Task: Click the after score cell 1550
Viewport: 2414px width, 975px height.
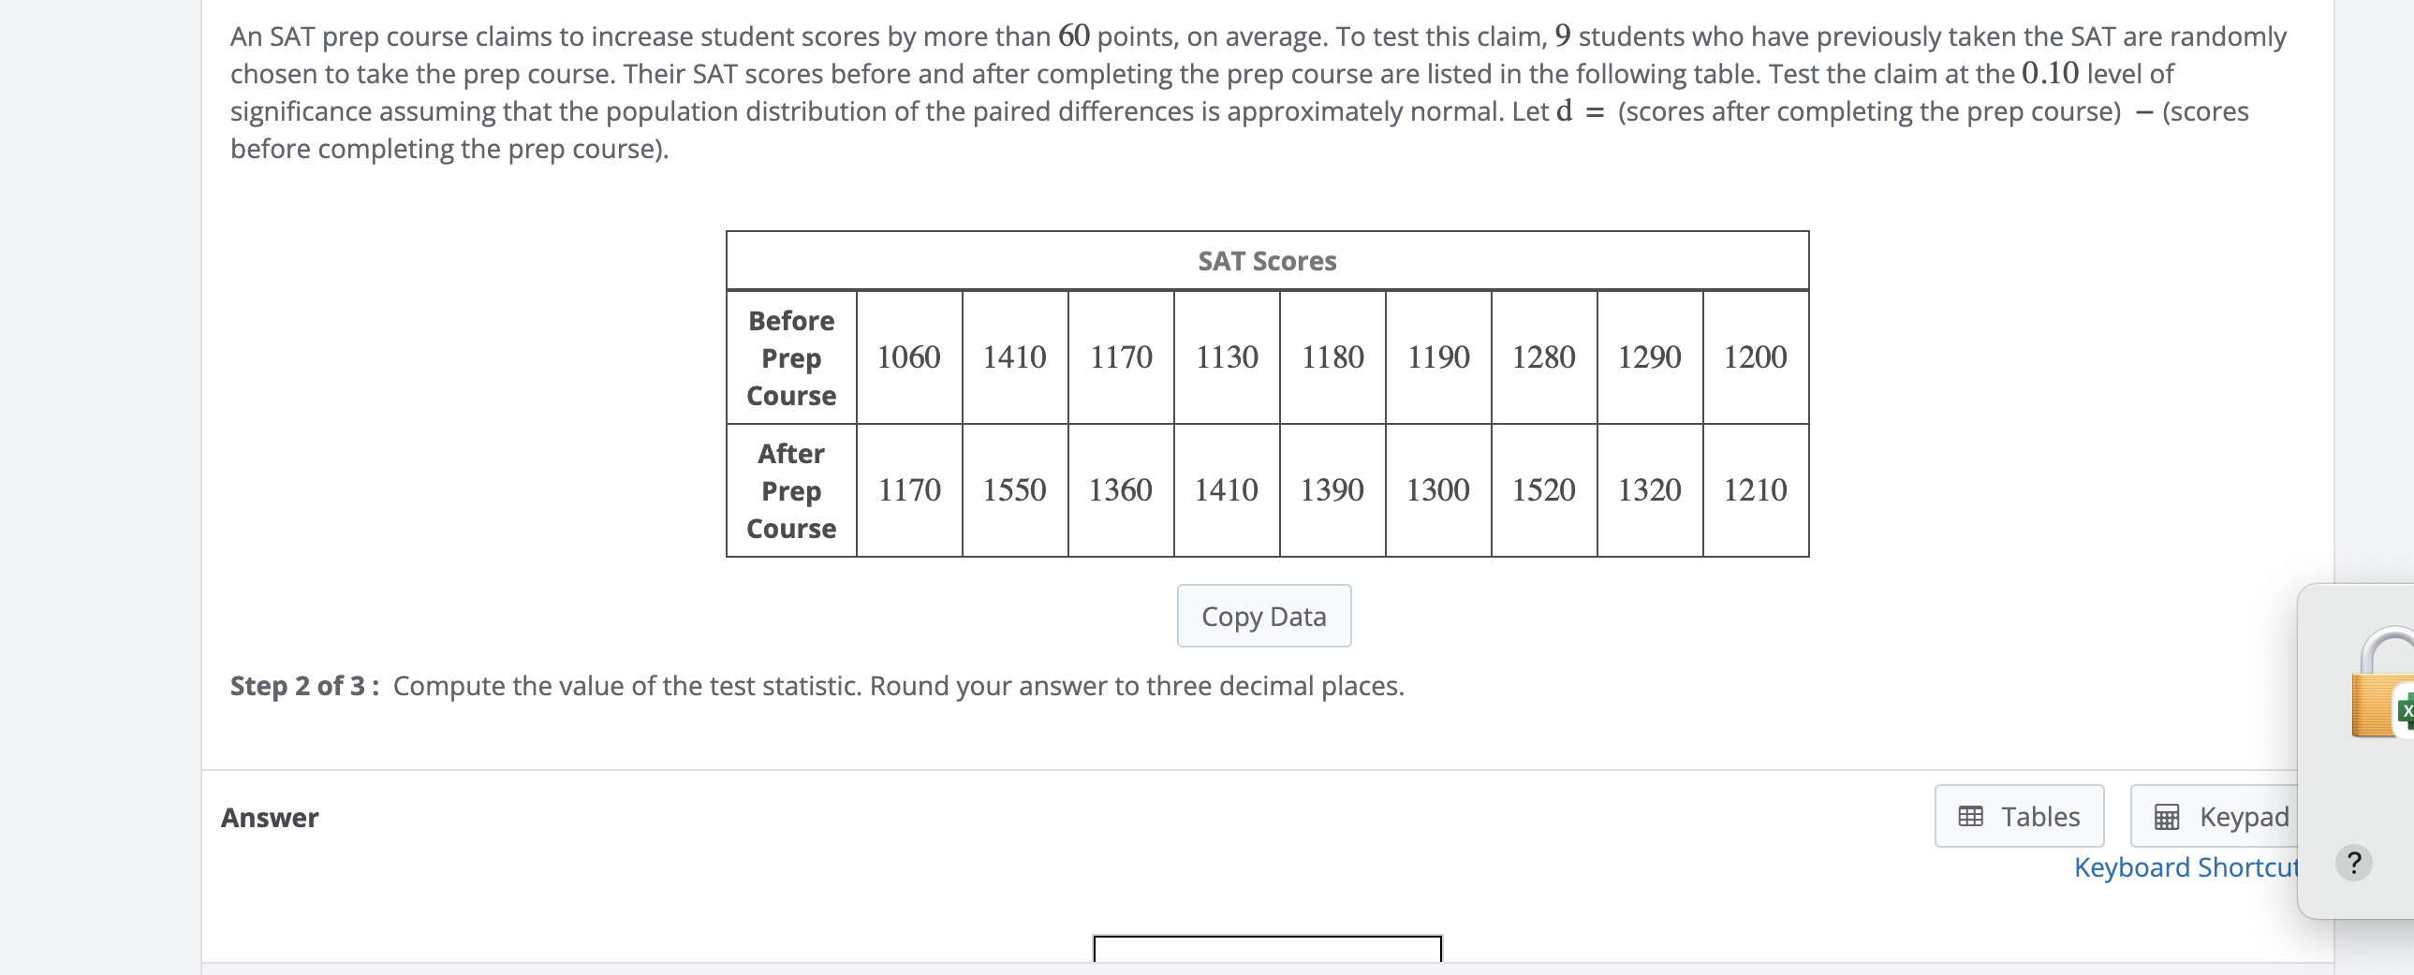Action: [1014, 490]
